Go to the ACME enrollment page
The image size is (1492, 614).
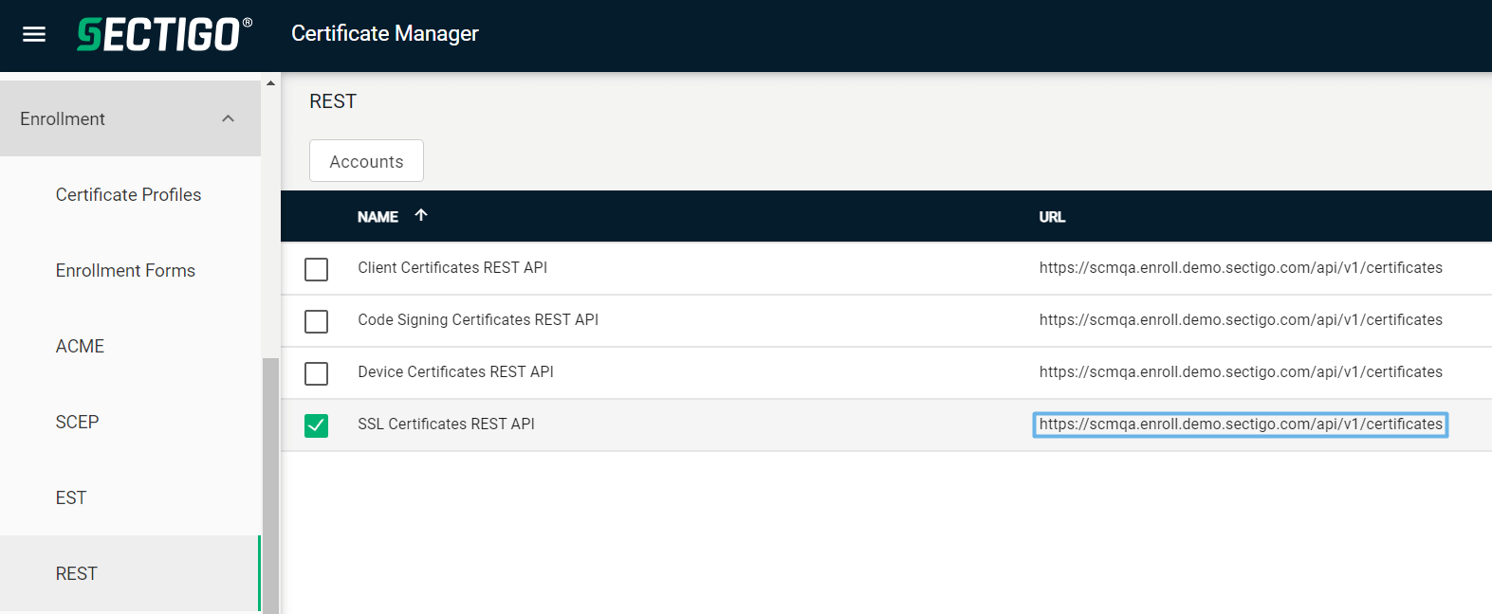[x=80, y=346]
